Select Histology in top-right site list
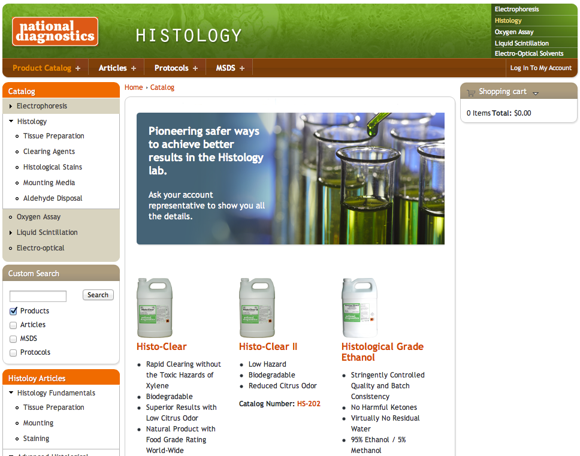580x456 pixels. click(508, 21)
